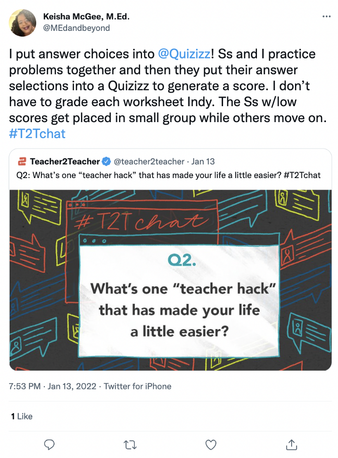Open the Teacher2Teacher quoted account name
338x458 pixels.
[x=65, y=161]
